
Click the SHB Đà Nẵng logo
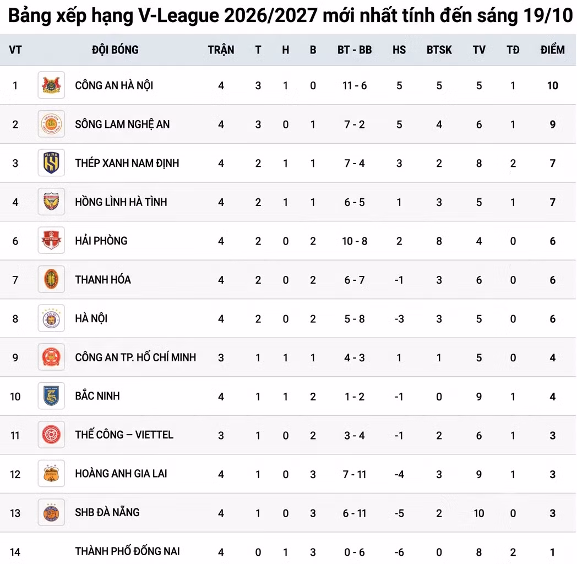pos(51,512)
